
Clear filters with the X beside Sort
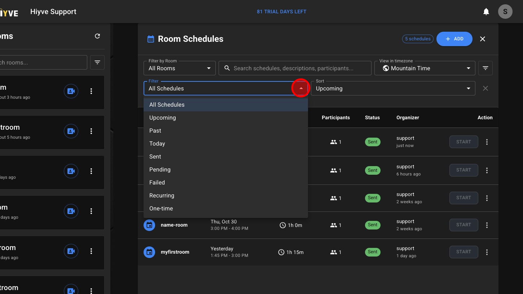485,88
